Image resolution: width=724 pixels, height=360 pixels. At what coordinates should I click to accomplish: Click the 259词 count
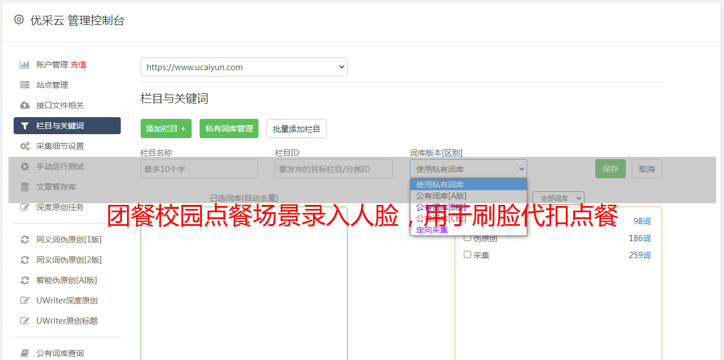point(640,255)
